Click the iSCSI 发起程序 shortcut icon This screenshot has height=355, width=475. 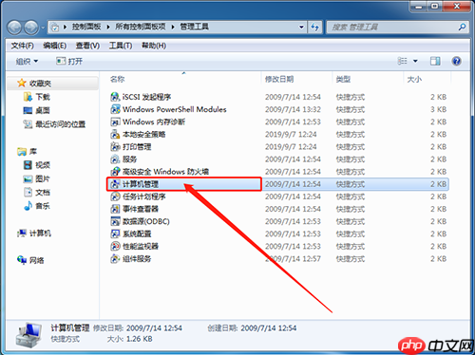(x=115, y=97)
